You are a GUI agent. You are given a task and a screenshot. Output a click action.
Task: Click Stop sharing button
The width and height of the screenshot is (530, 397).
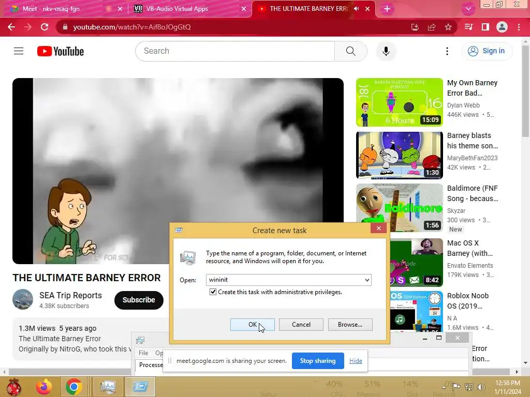(318, 361)
